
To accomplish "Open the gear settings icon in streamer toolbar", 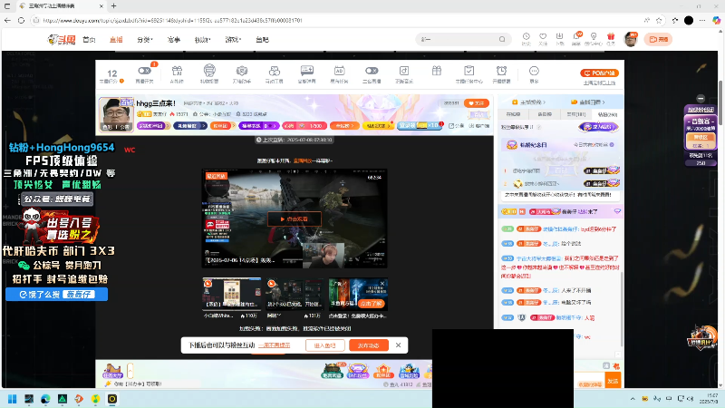I will point(242,71).
